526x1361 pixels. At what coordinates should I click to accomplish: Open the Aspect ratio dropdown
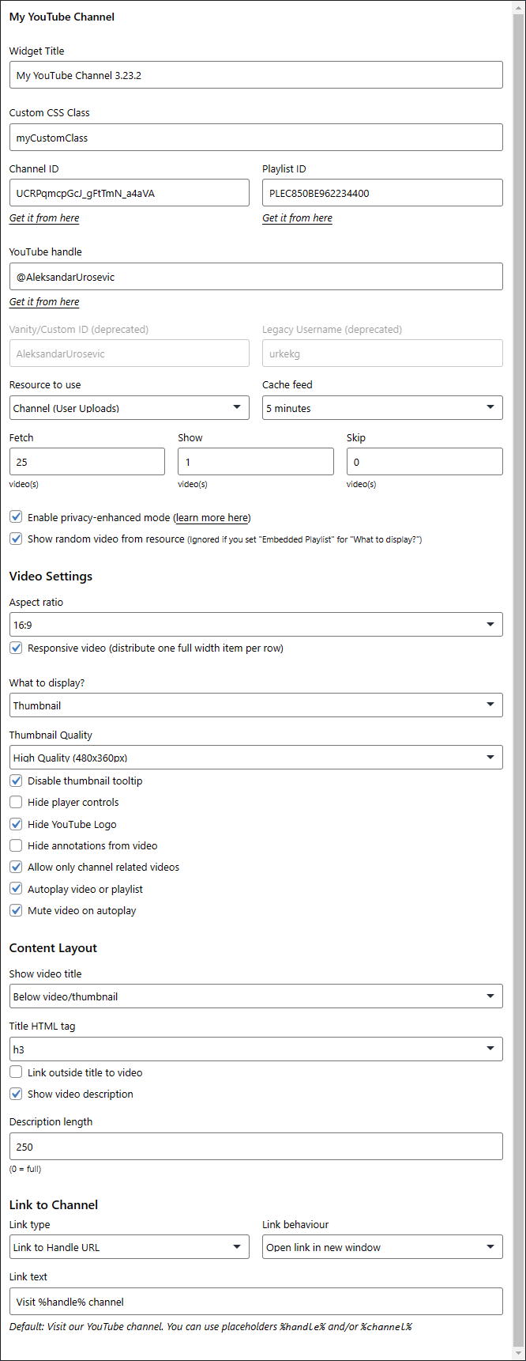coord(256,625)
